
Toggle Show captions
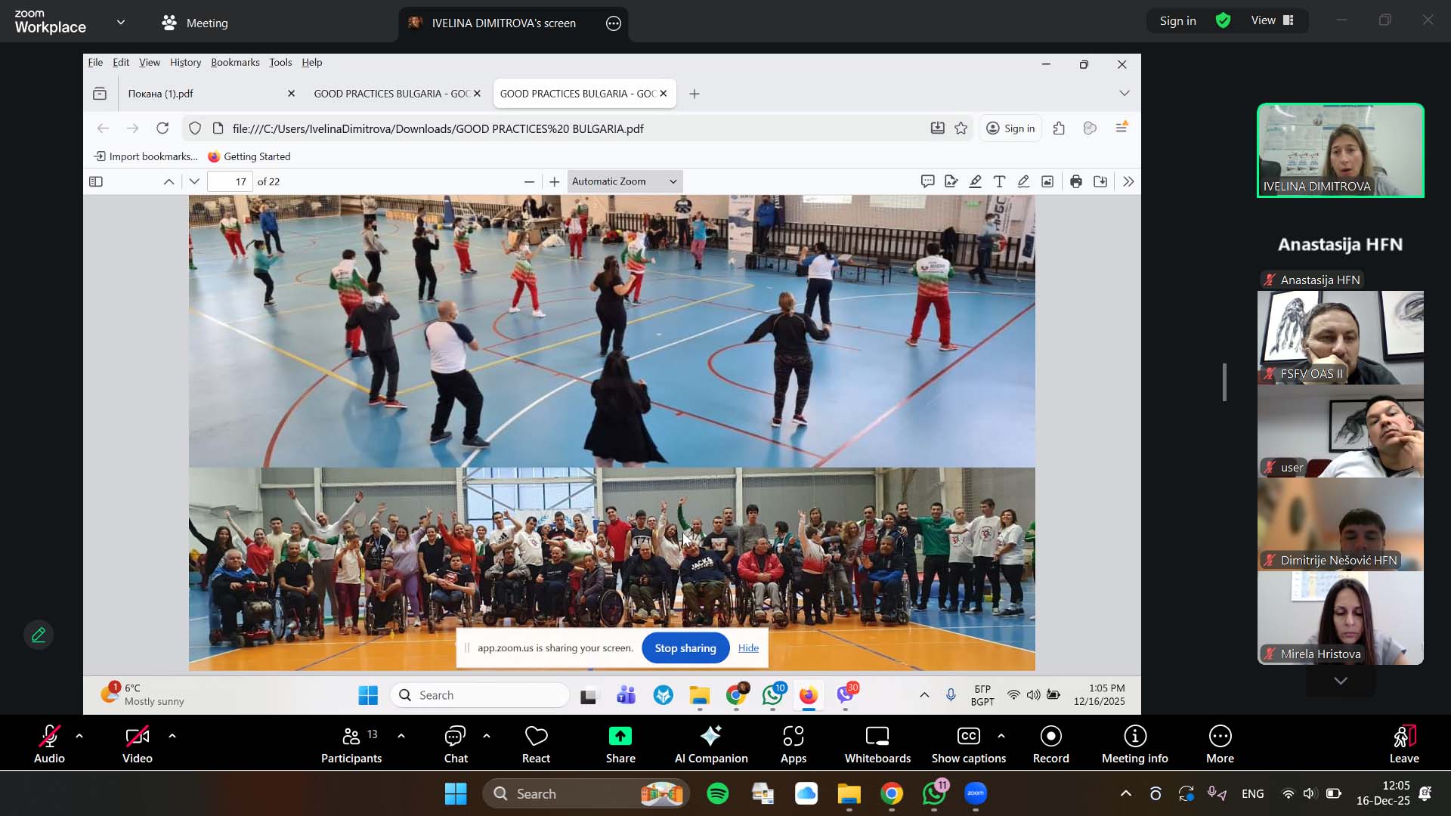click(x=968, y=744)
